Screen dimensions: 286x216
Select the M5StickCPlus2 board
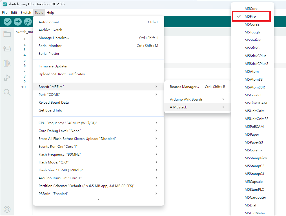tap(253, 64)
